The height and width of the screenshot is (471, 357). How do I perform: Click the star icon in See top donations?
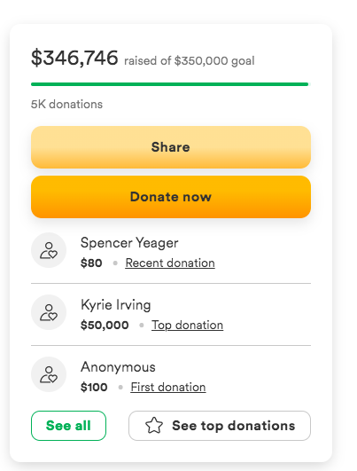pyautogui.click(x=154, y=426)
